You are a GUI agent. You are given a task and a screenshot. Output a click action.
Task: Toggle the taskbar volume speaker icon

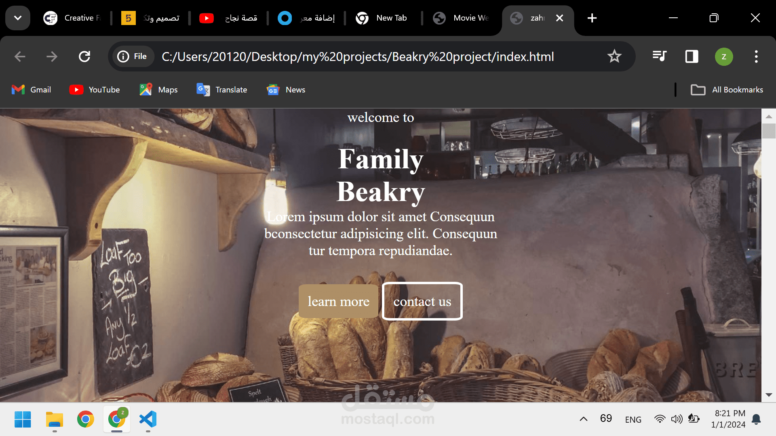(x=677, y=419)
